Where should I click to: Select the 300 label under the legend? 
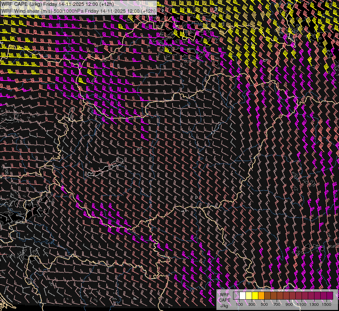click(x=252, y=304)
